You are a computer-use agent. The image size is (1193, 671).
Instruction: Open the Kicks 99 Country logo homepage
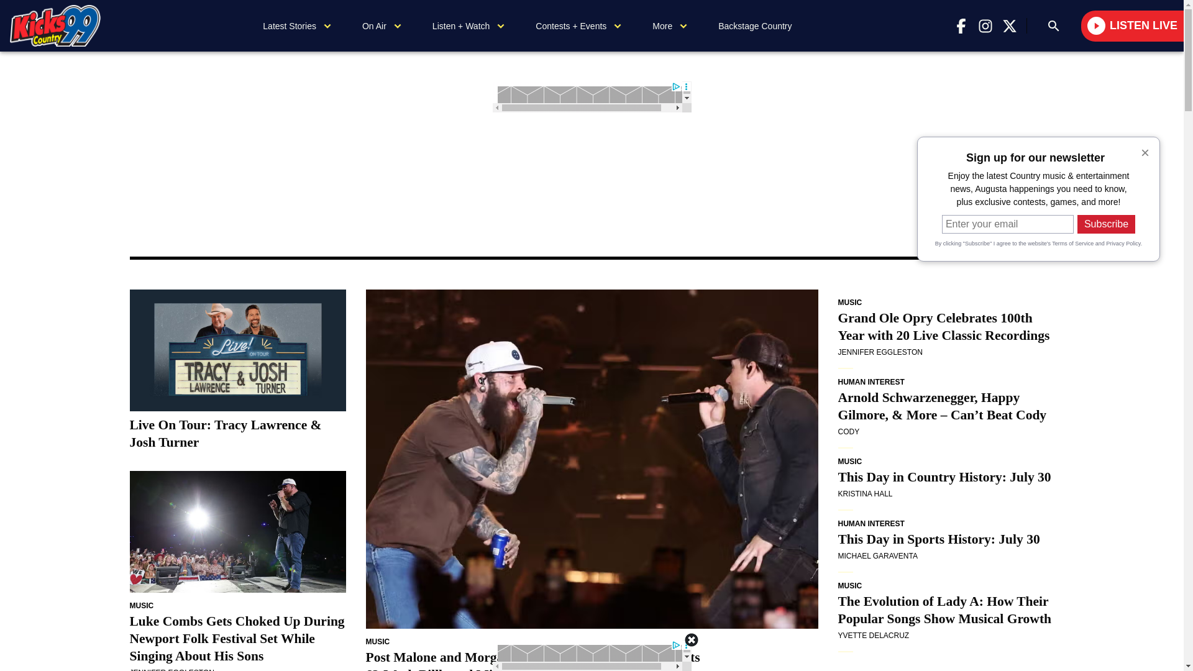point(55,25)
